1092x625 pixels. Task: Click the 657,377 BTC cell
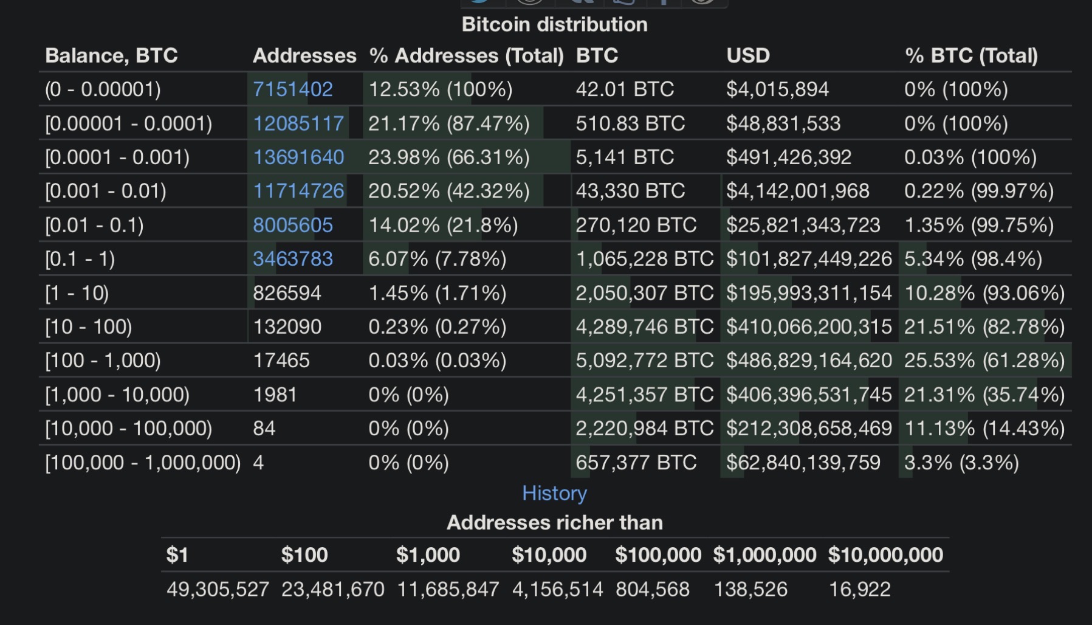(636, 463)
